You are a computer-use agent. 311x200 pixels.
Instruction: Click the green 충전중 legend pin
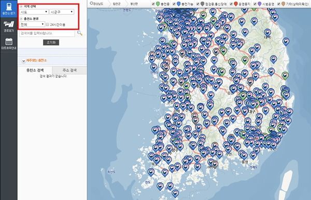click(158, 4)
